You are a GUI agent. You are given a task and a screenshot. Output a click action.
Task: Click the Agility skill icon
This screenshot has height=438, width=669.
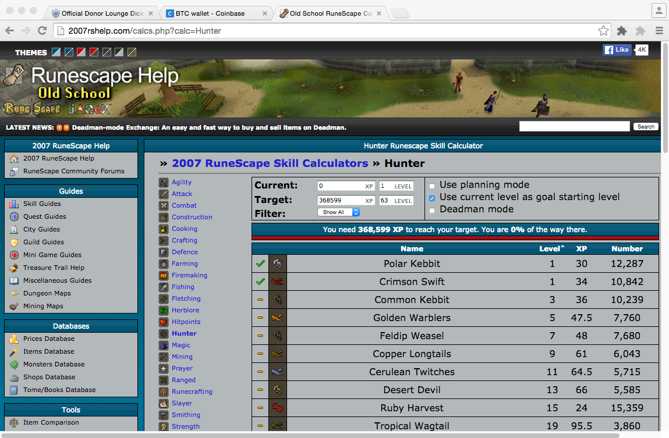tap(164, 183)
